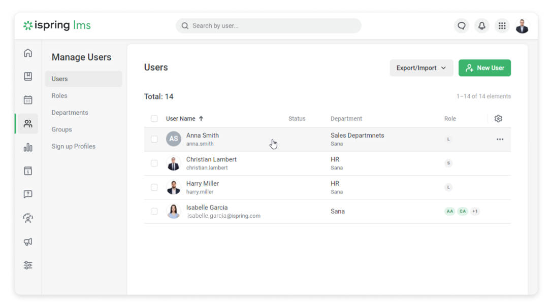Open the Reports bar chart icon
The height and width of the screenshot is (307, 552).
[28, 147]
